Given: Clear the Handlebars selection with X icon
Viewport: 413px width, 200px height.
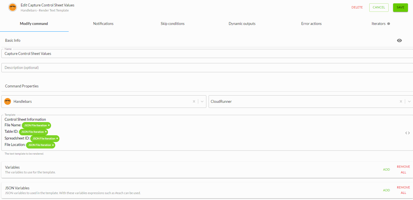Looking at the screenshot, I should (x=194, y=101).
